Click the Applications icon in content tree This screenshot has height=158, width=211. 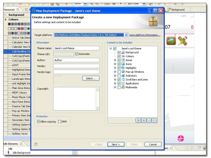[123, 83]
